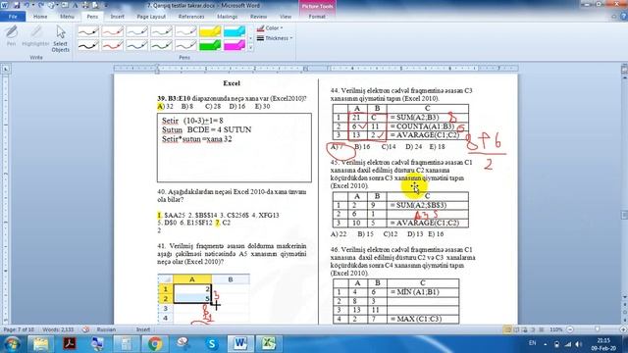The height and width of the screenshot is (353, 628).
Task: Open the View ribbon tab
Action: tap(286, 17)
